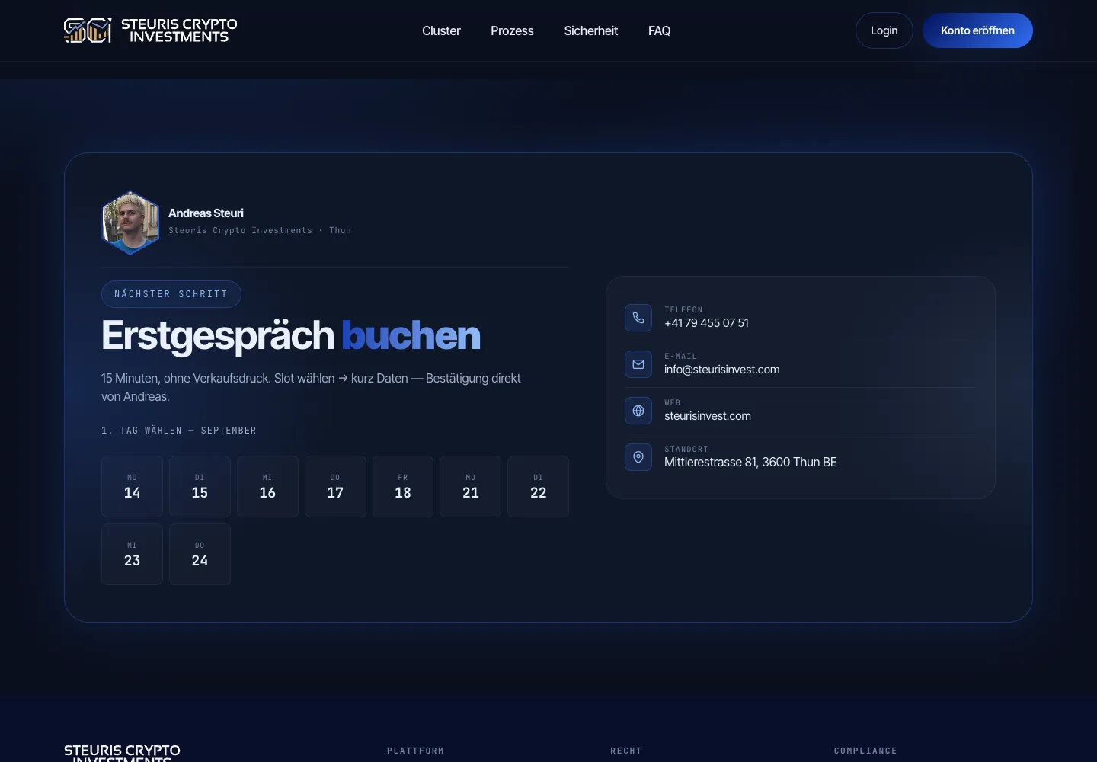1097x762 pixels.
Task: Click the Konto eröffnen button
Action: 977,30
